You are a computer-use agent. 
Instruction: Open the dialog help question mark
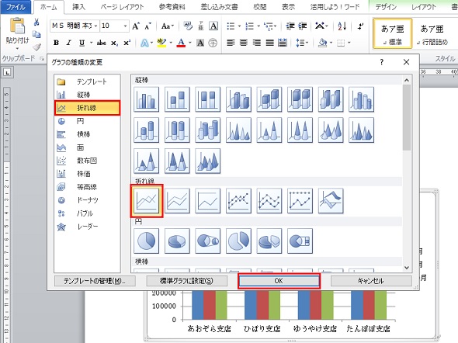[381, 62]
